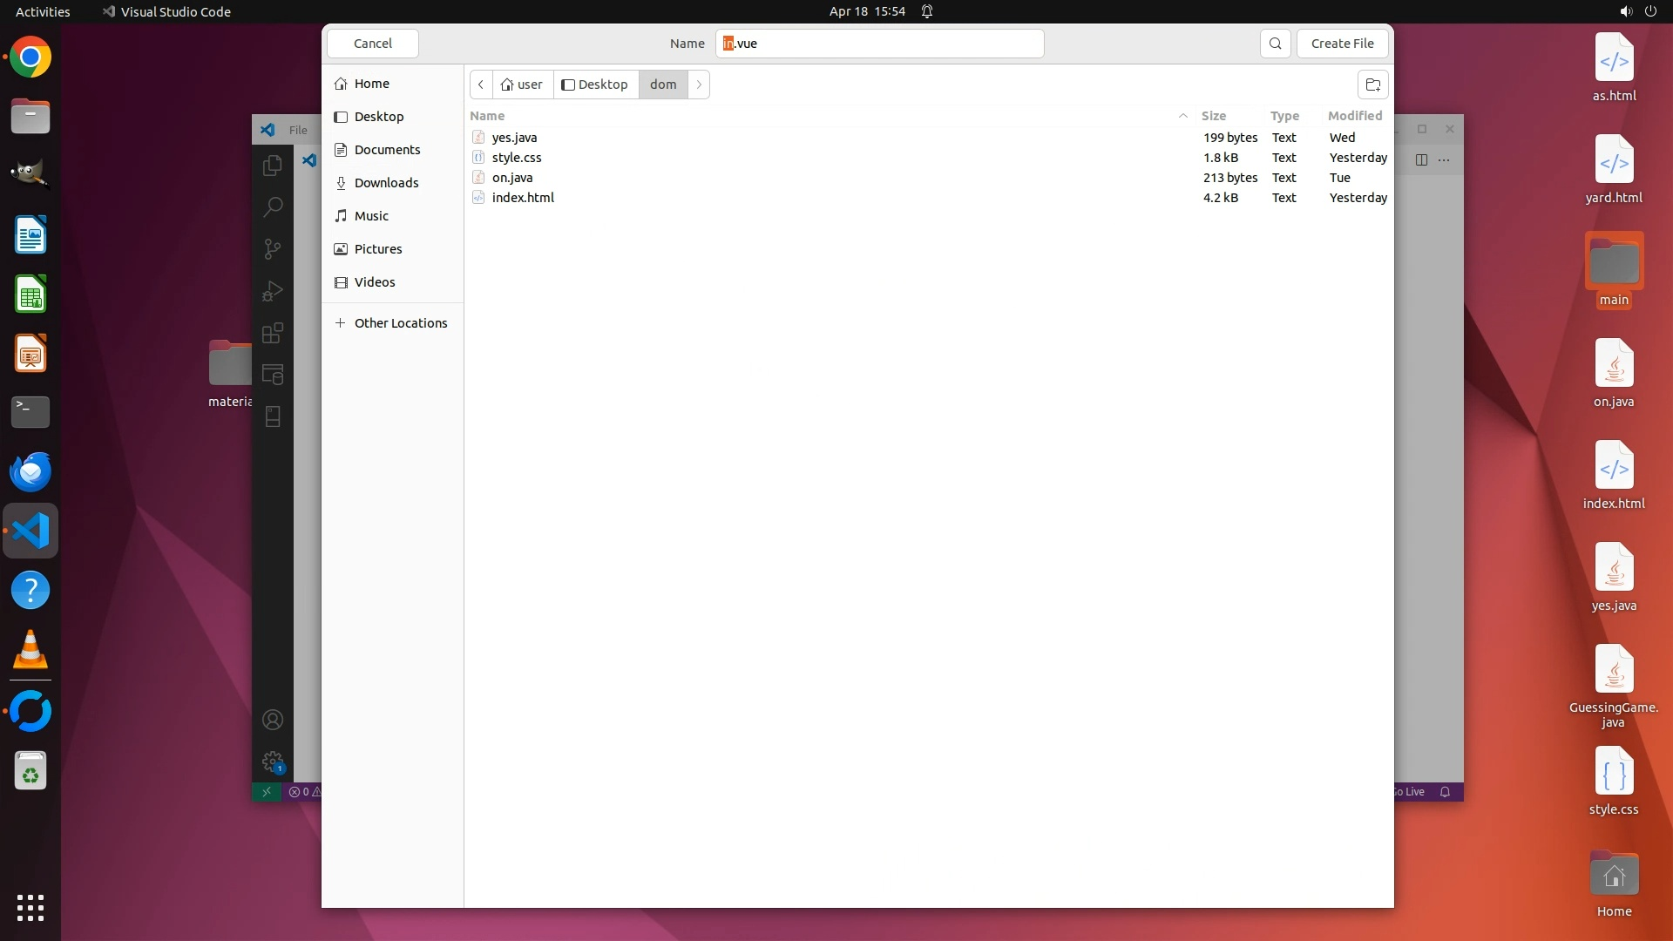The image size is (1673, 941).
Task: Open Google Chrome from the dock
Action: 30,58
